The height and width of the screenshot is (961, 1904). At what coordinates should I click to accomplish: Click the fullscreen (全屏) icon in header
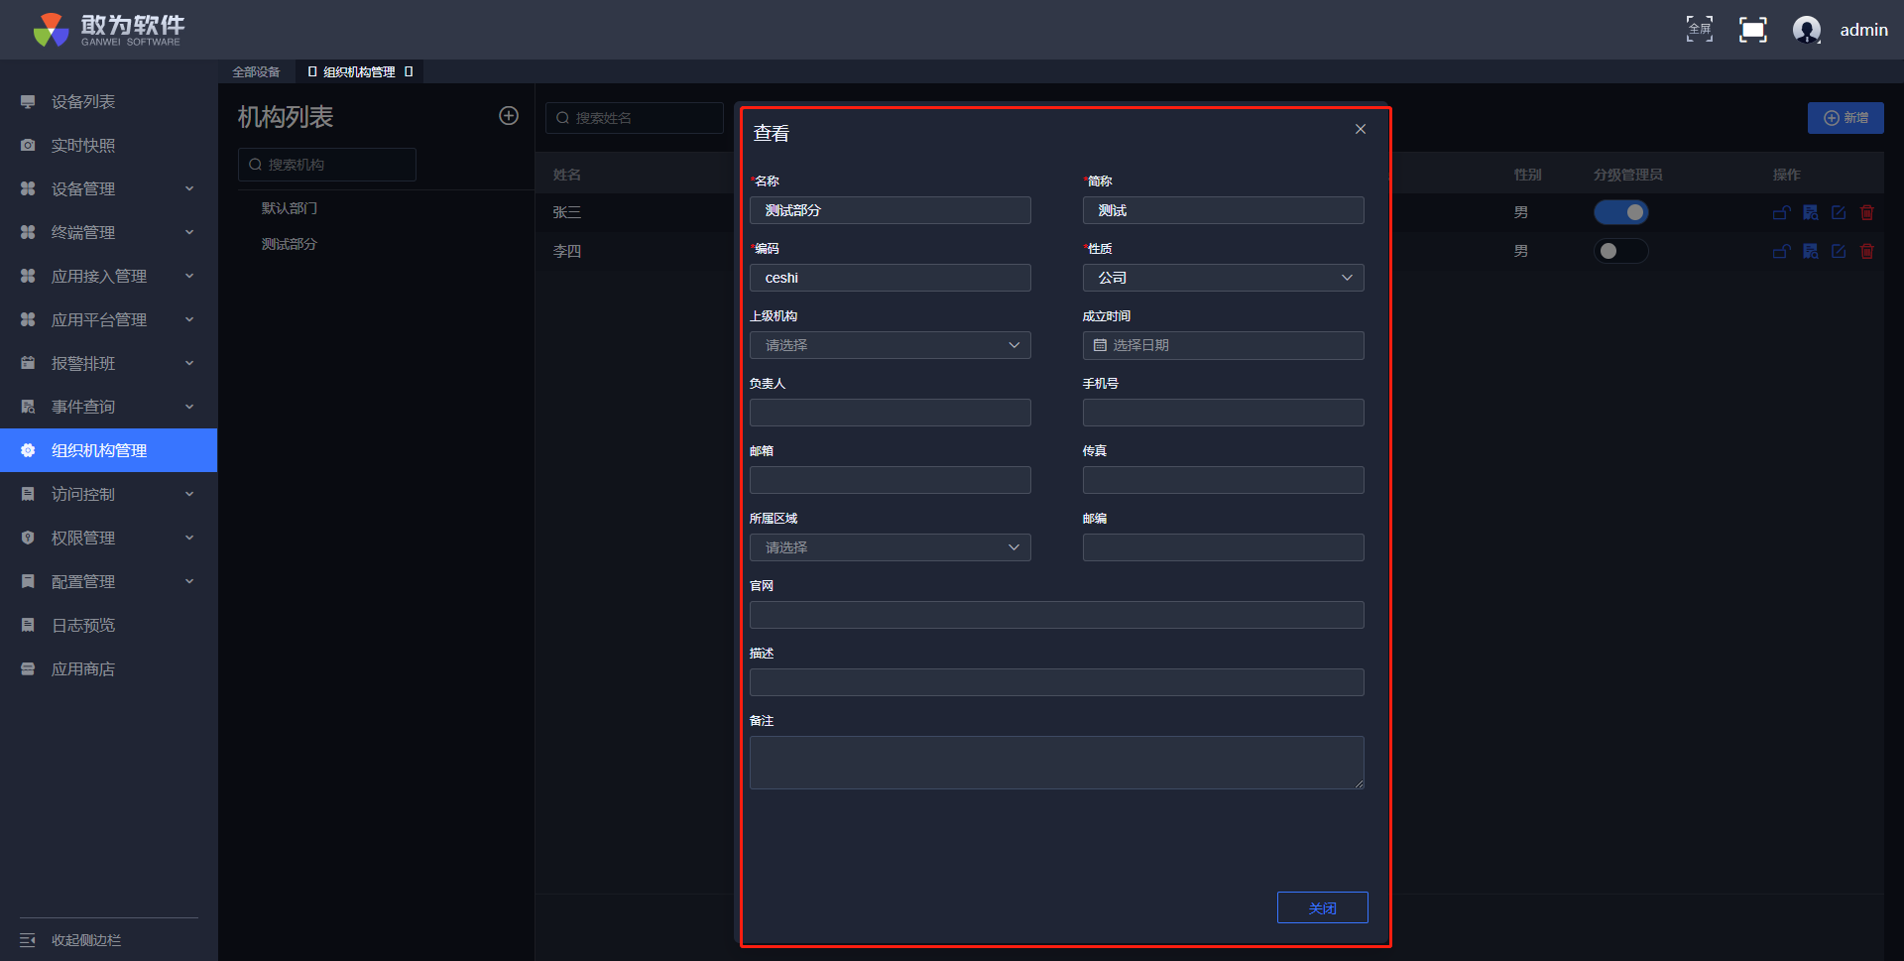1699,30
